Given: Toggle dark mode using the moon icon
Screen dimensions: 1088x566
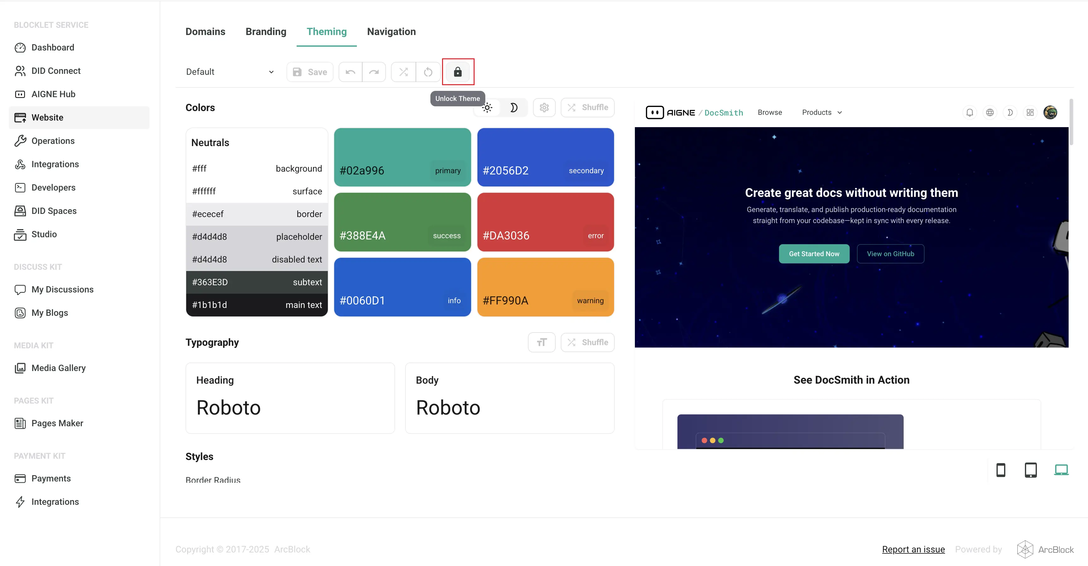Looking at the screenshot, I should [514, 107].
